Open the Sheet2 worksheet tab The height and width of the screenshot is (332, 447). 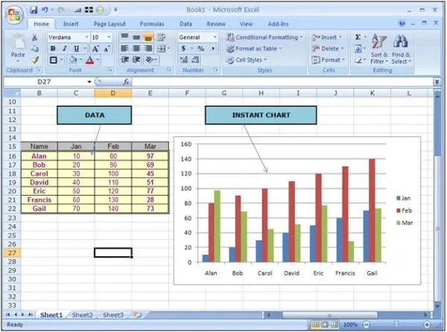tap(83, 315)
